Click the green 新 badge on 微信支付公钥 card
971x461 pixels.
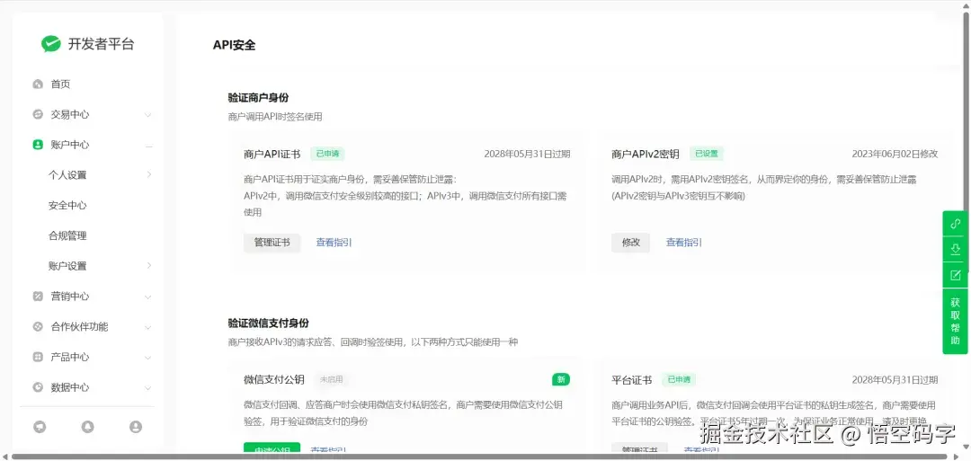coord(561,379)
